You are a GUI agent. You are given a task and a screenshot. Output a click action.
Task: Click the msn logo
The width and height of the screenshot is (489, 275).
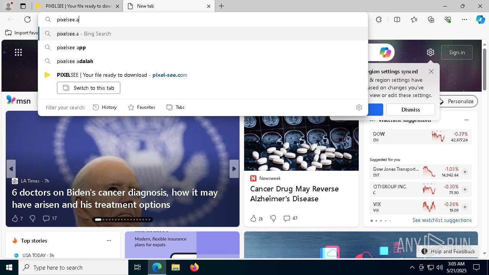tap(18, 100)
